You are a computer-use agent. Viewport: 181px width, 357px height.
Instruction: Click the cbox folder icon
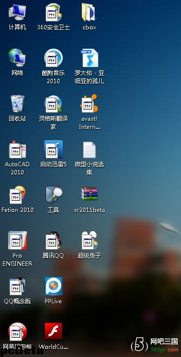(x=89, y=13)
